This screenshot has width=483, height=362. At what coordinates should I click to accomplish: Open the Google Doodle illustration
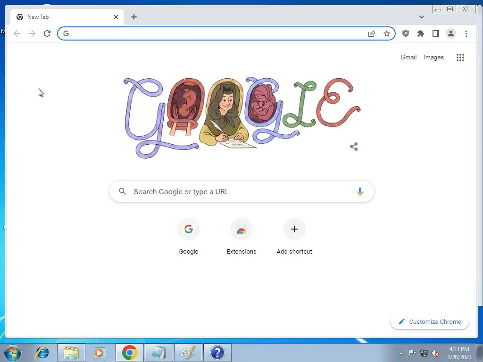[x=242, y=118]
